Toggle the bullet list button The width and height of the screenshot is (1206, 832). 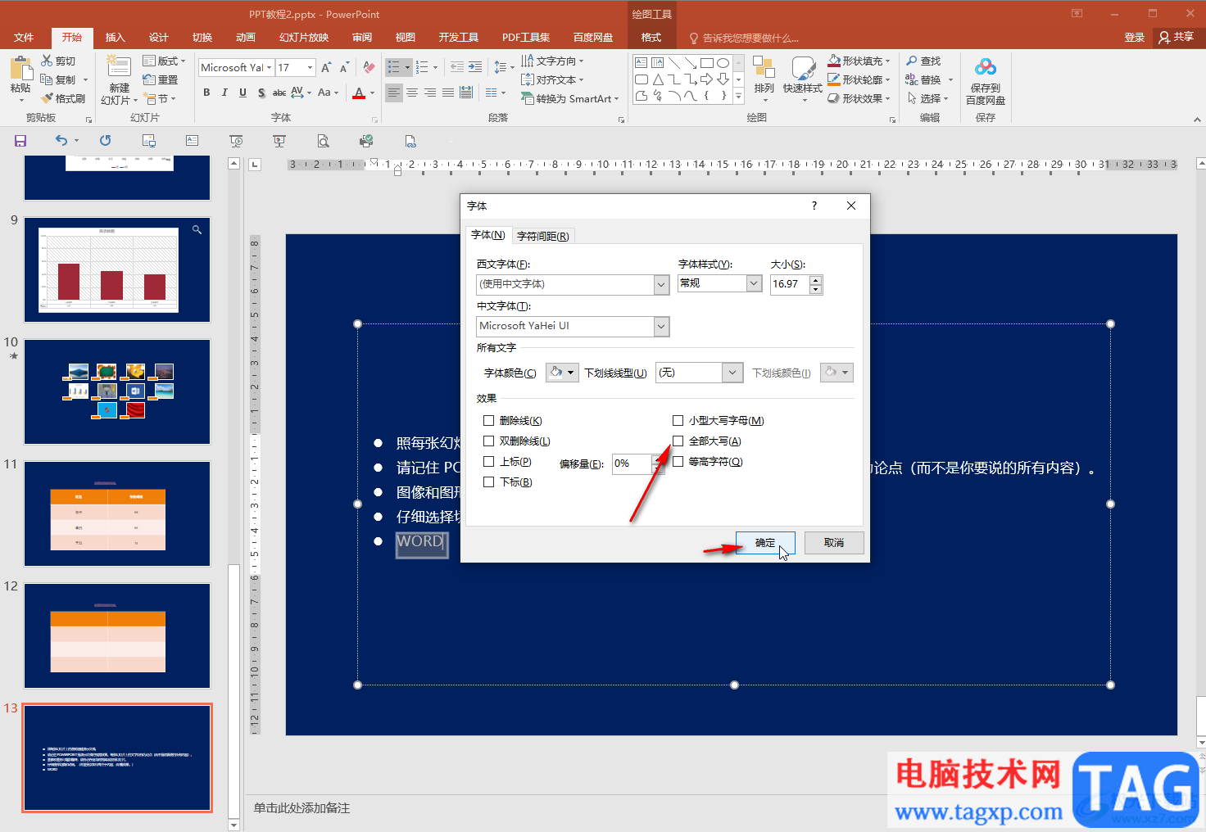tap(394, 67)
